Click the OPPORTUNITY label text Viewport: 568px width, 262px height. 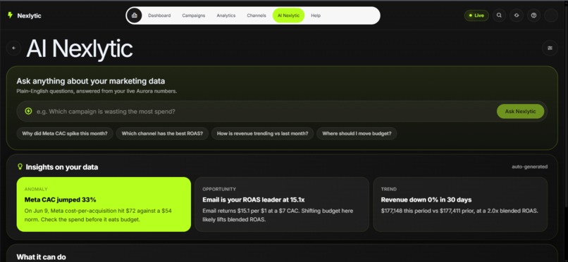click(219, 189)
